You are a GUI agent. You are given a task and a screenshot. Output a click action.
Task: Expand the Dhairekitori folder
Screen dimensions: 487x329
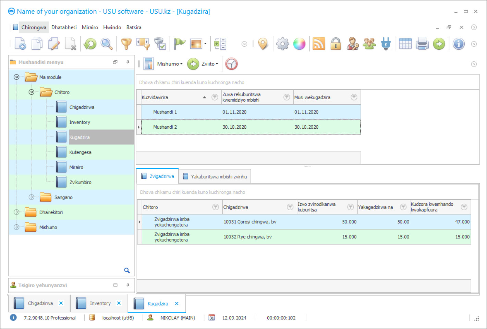tap(16, 212)
